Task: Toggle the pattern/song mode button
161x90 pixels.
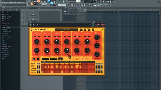Action: pyautogui.click(x=32, y=4)
